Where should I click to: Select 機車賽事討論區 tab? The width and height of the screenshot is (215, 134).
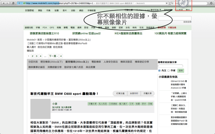(x=37, y=67)
